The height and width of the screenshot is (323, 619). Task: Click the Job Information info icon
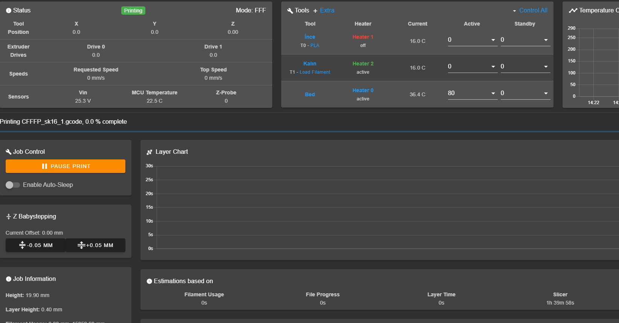click(x=9, y=279)
